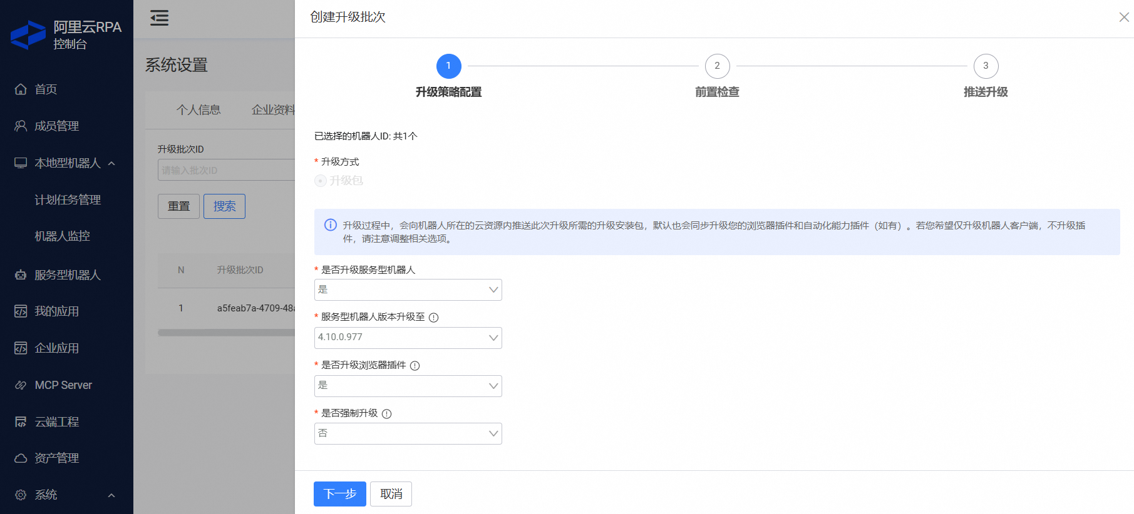Click the 重置 button
The width and height of the screenshot is (1134, 514).
[178, 206]
